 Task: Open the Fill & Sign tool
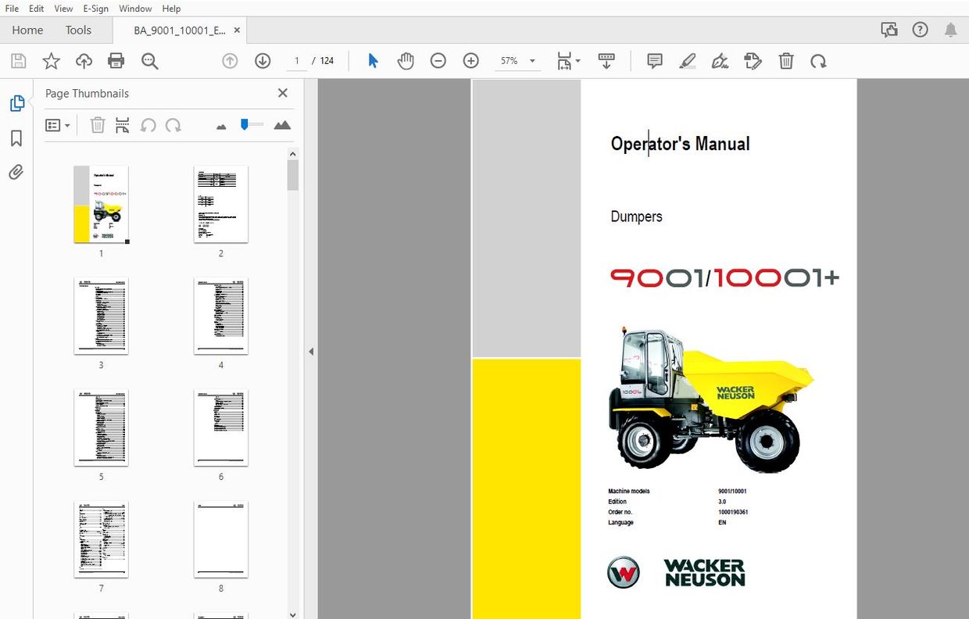click(720, 60)
